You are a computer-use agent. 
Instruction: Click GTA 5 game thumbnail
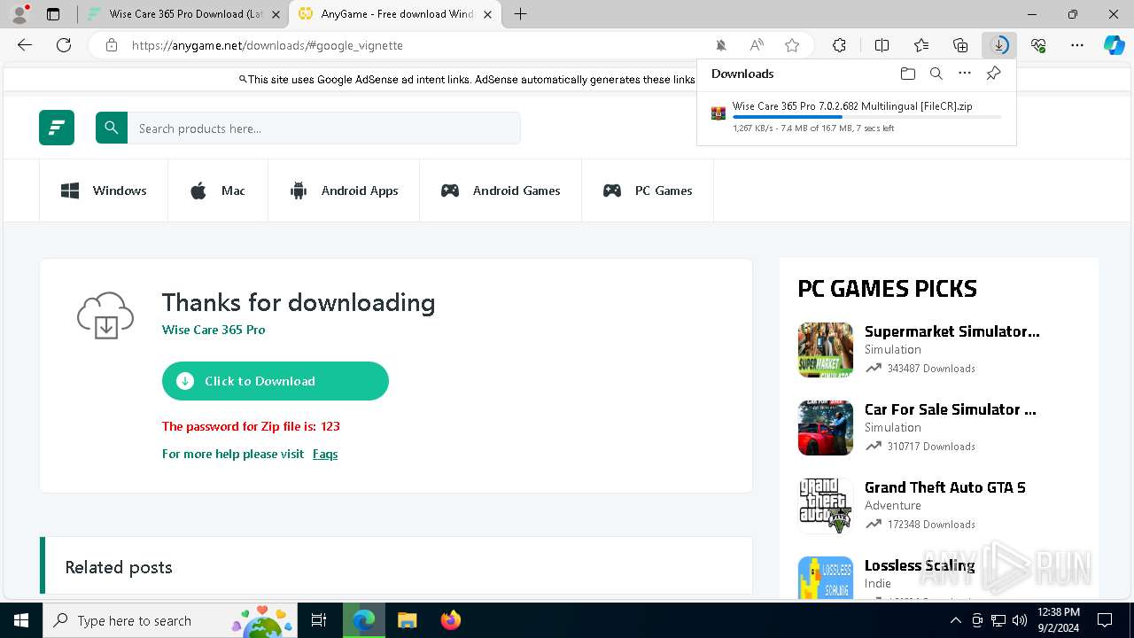coord(826,506)
